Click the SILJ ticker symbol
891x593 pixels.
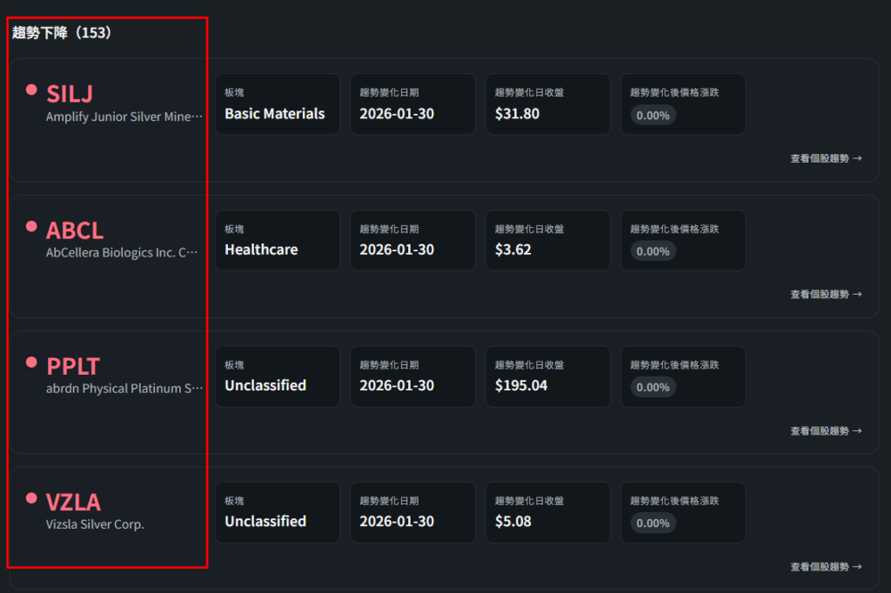pos(70,94)
